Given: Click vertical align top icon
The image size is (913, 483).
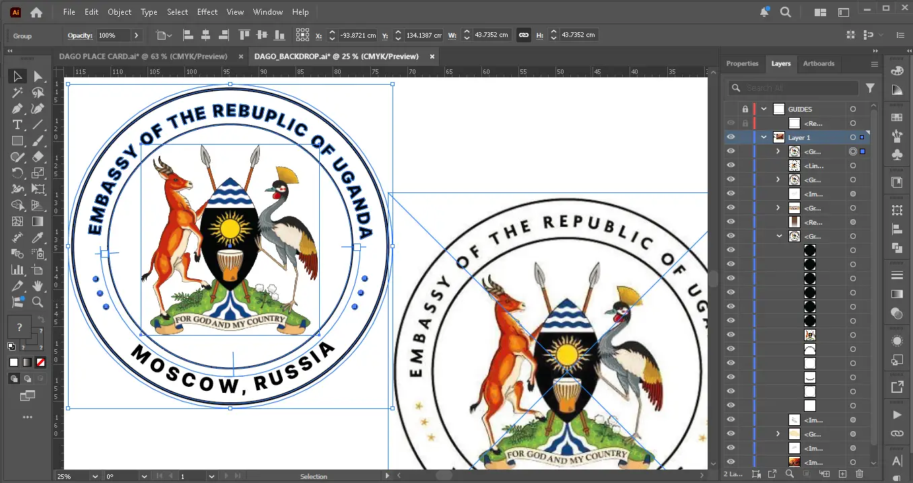Looking at the screenshot, I should pyautogui.click(x=244, y=35).
